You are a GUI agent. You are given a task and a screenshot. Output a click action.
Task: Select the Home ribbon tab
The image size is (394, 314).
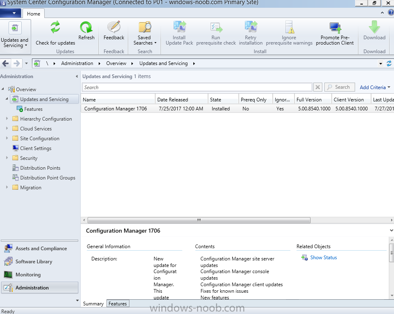pyautogui.click(x=34, y=14)
